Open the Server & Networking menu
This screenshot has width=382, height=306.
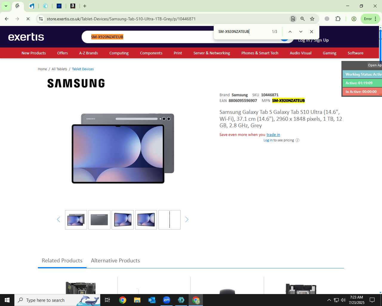[212, 53]
